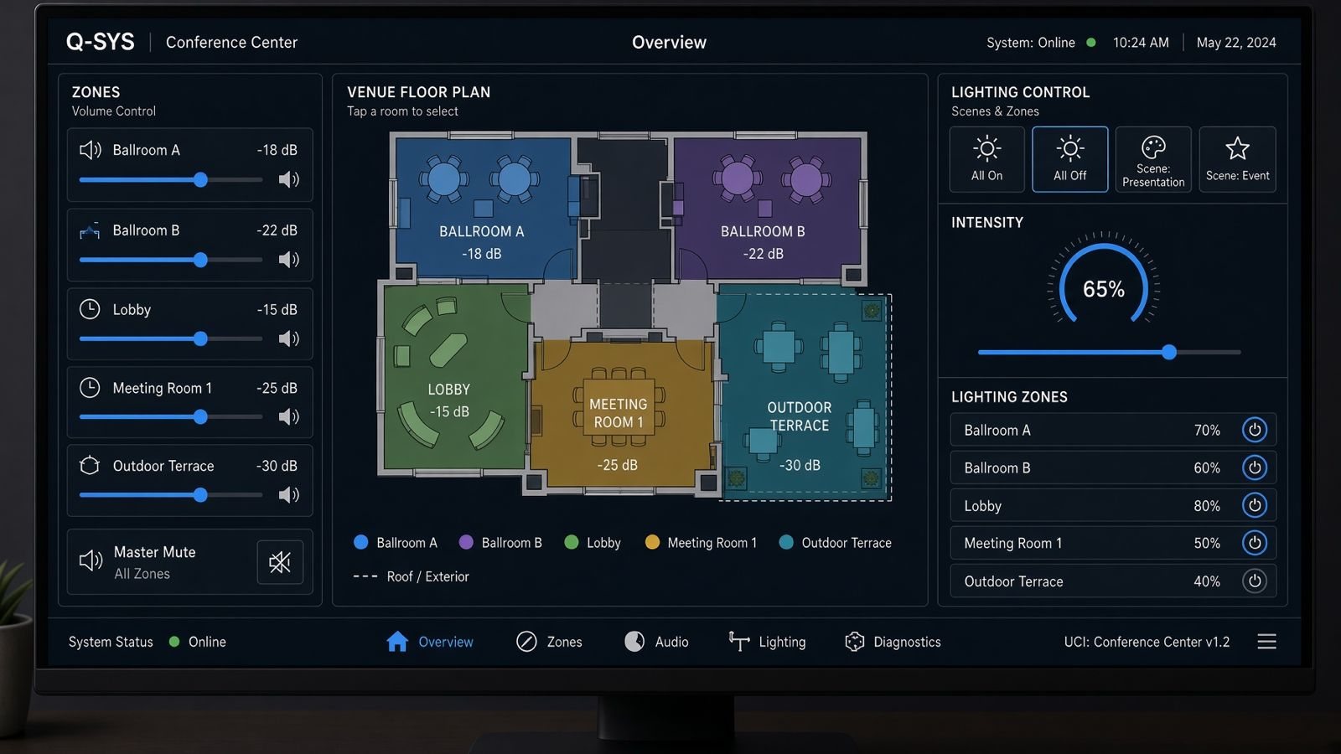The width and height of the screenshot is (1341, 754).
Task: Go to the Overview tab
Action: pos(430,642)
